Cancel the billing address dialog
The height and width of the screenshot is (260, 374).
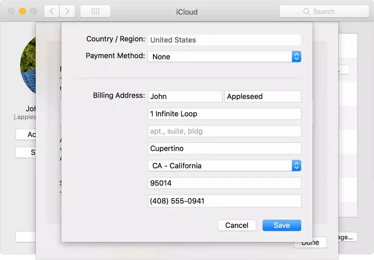tap(237, 225)
